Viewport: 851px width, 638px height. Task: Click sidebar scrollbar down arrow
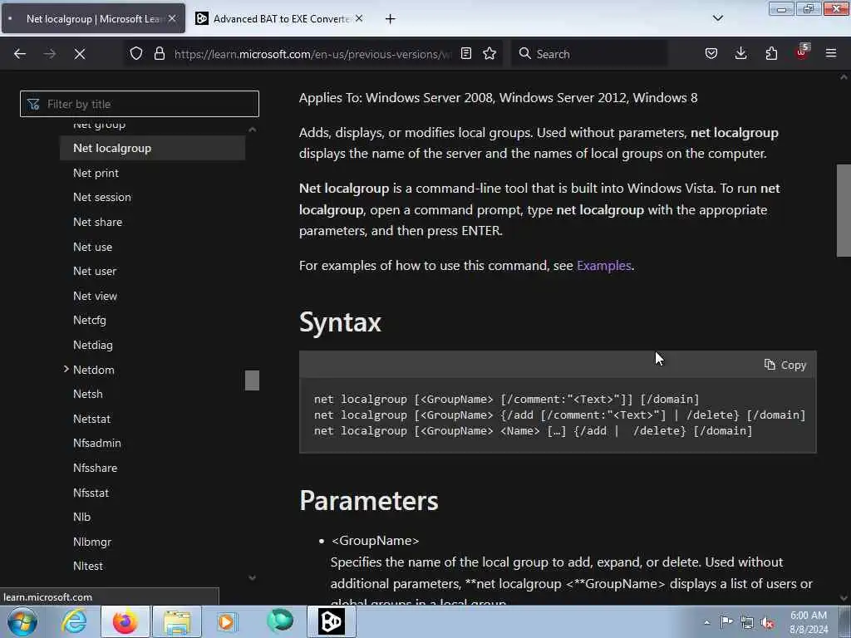point(253,578)
